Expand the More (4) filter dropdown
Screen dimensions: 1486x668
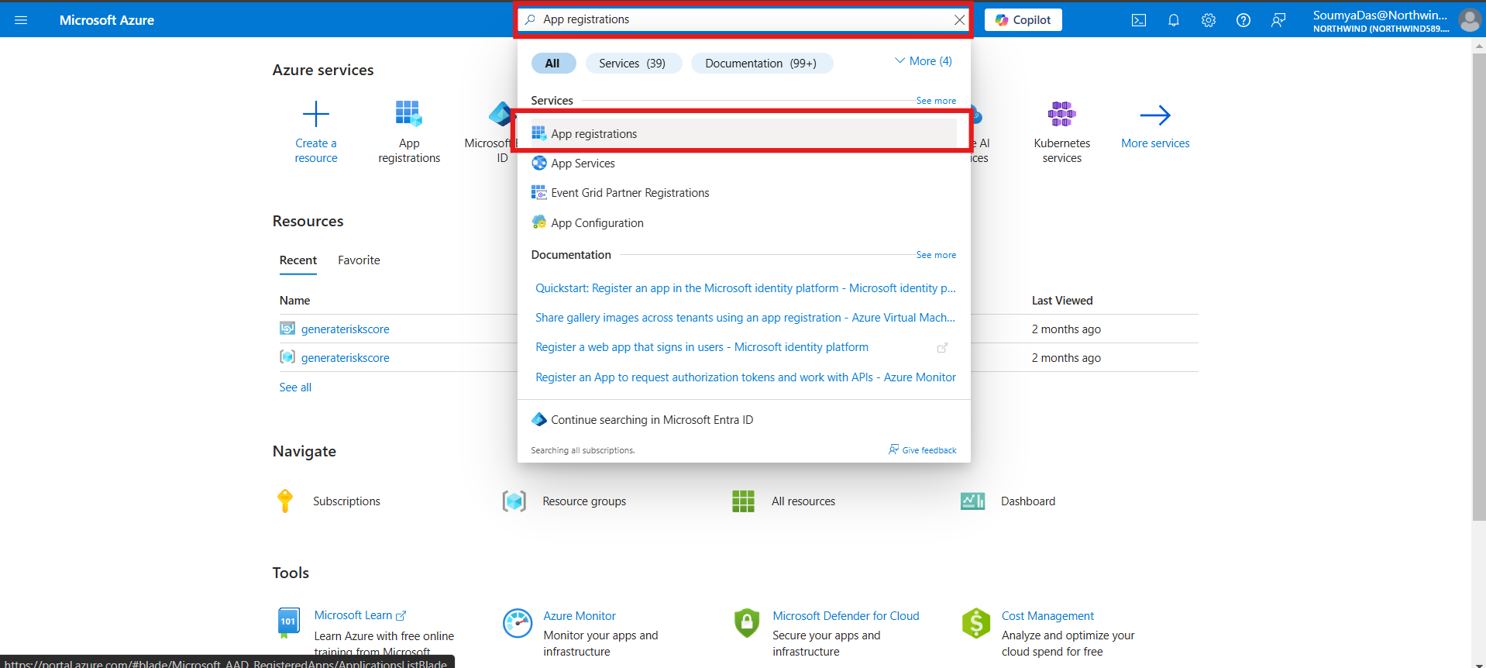924,61
